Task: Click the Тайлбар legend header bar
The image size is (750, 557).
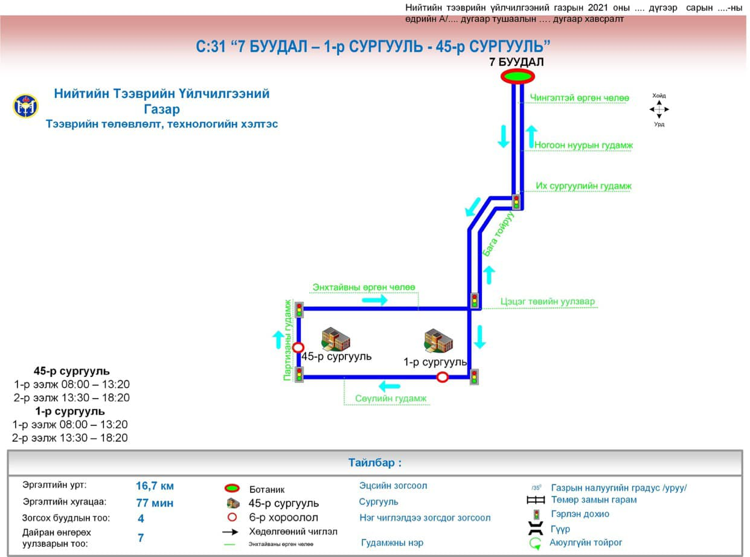Action: [374, 463]
